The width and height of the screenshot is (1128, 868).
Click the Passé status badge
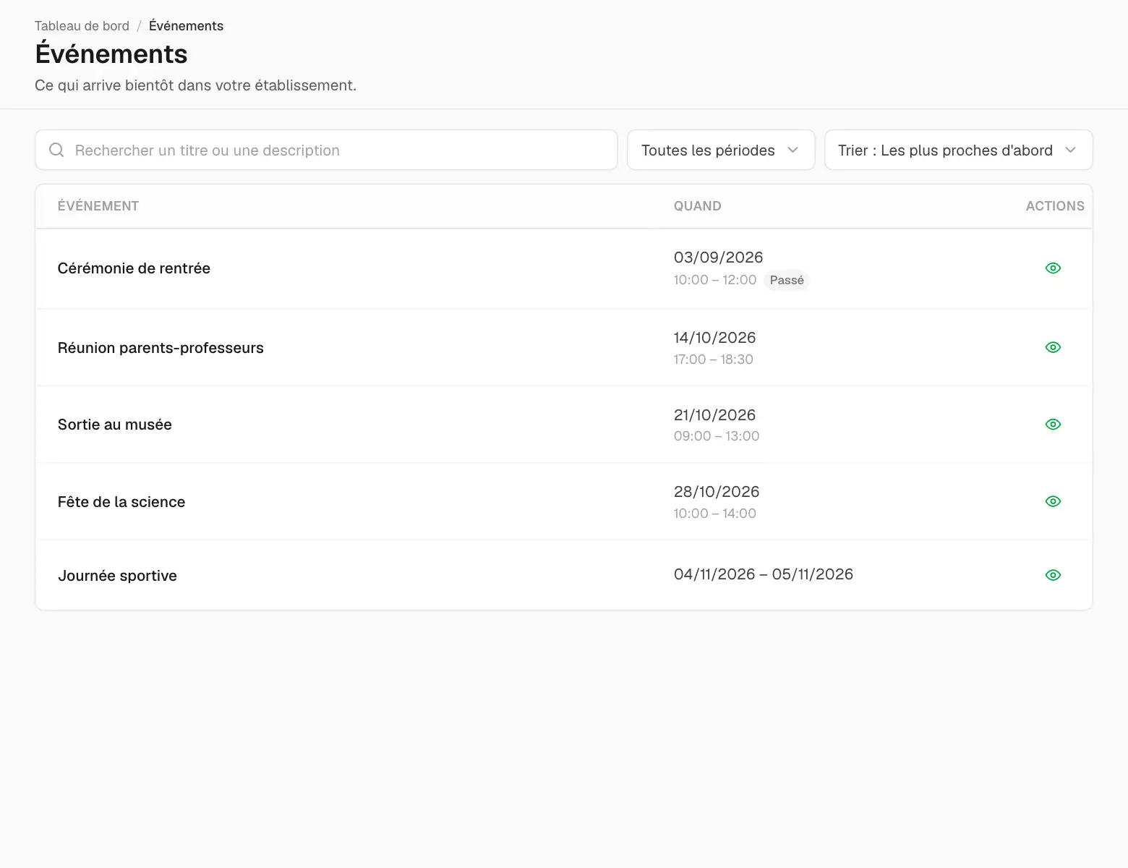tap(787, 281)
